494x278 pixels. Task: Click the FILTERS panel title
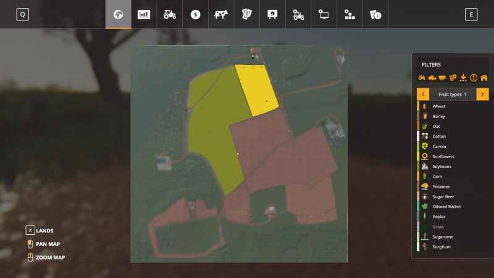coord(431,65)
